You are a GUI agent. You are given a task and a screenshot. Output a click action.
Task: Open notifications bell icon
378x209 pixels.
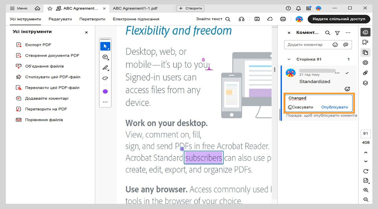pos(298,9)
